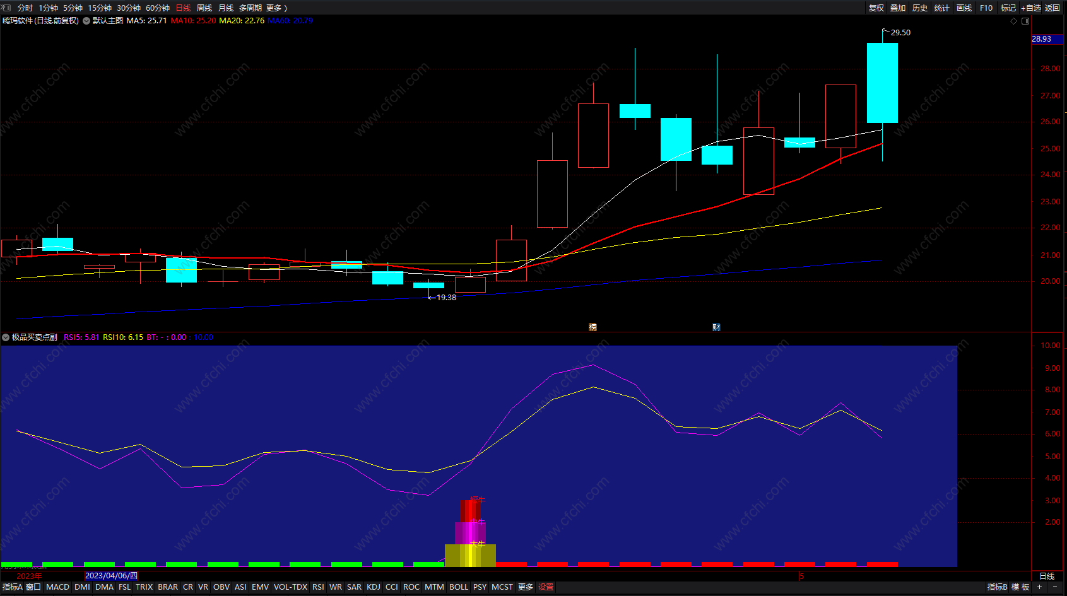Select the WR indicator
This screenshot has width=1067, height=596.
[x=336, y=587]
